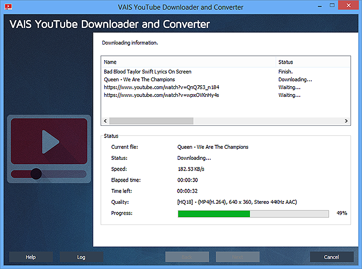Click the video player illustration play icon
This screenshot has width=362, height=269.
[50, 142]
